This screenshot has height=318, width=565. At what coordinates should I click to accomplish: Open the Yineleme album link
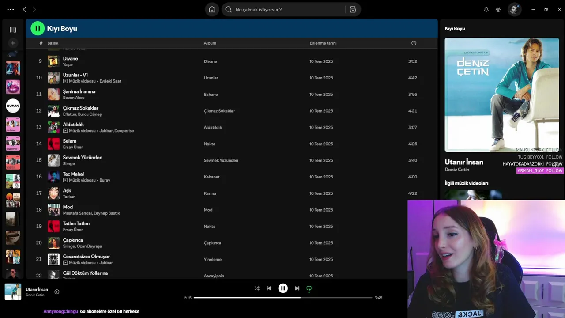[x=212, y=259]
